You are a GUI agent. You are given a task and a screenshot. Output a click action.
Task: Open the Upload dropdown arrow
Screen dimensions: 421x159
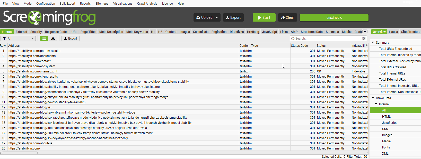[x=217, y=17]
